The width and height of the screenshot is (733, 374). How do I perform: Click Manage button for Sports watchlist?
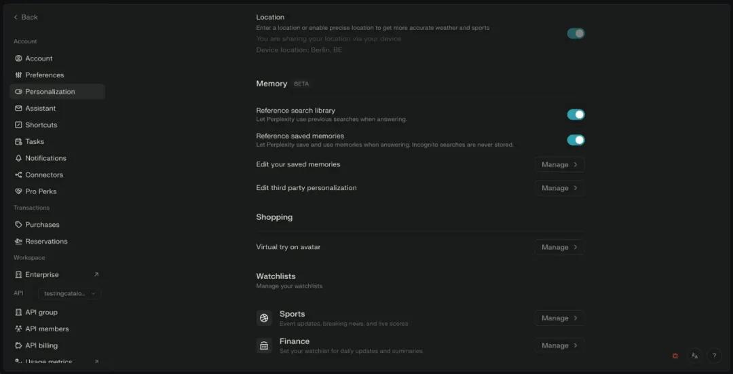click(x=559, y=318)
